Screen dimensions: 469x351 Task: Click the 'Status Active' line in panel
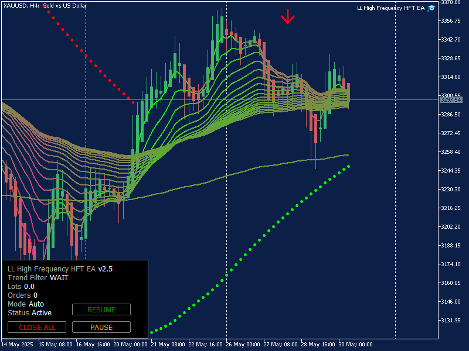click(29, 313)
